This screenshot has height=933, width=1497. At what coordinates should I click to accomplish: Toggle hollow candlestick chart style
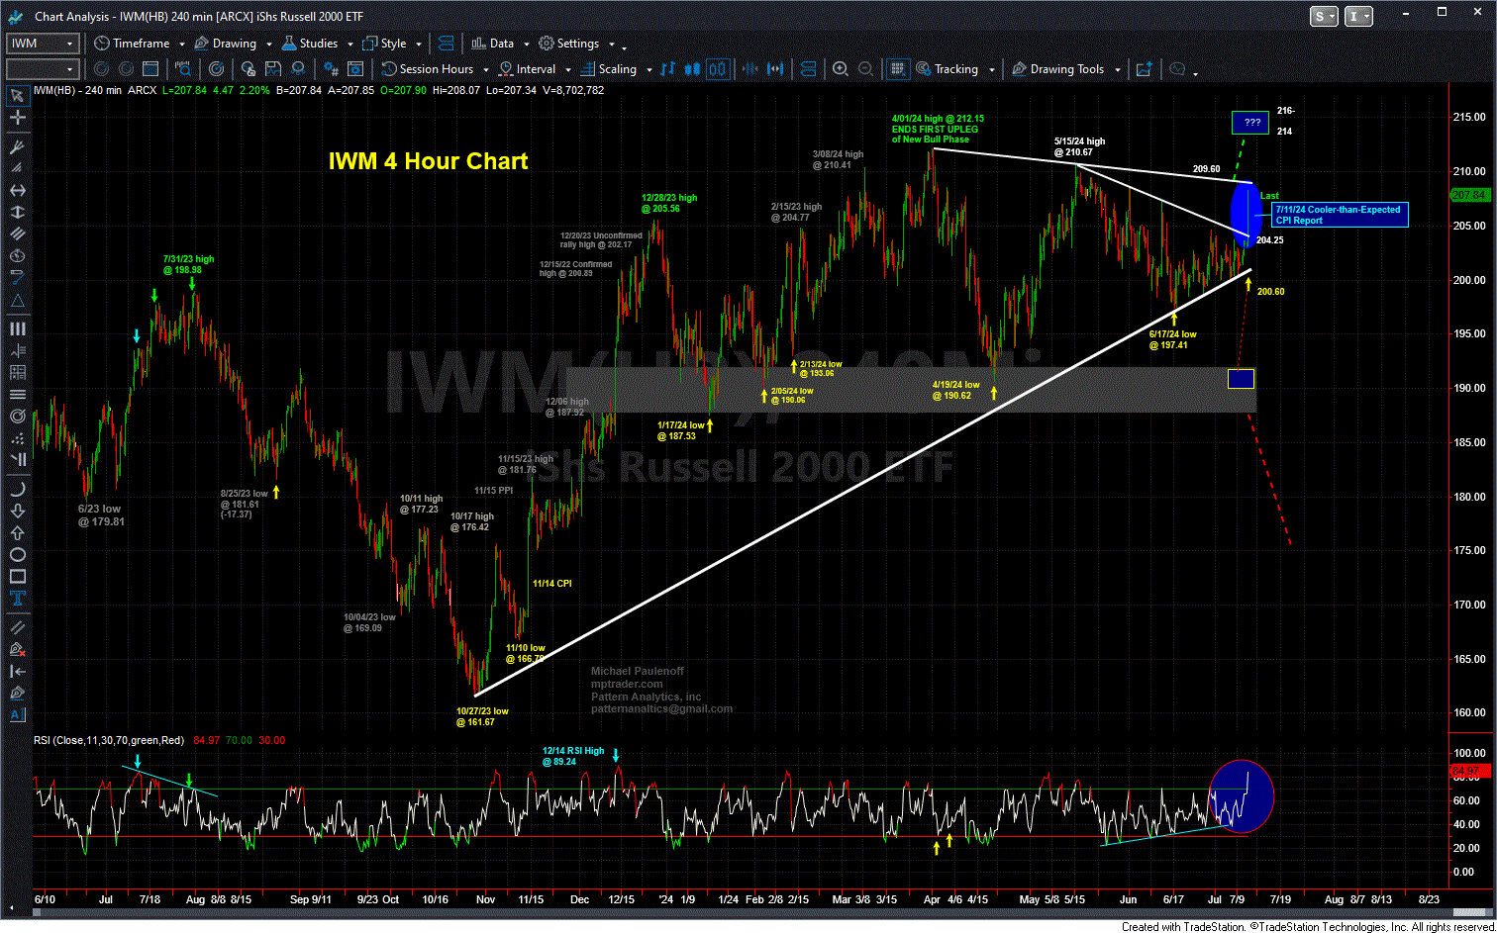[718, 69]
